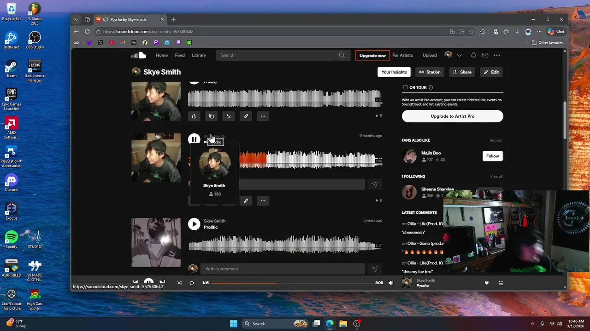
Task: Open the Upload page
Action: [x=430, y=55]
